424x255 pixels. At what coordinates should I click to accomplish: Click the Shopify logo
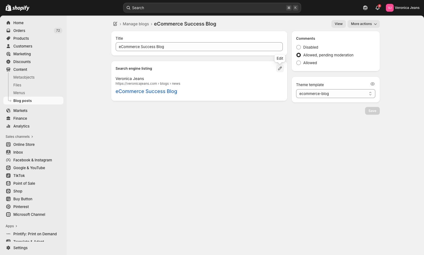pyautogui.click(x=18, y=8)
